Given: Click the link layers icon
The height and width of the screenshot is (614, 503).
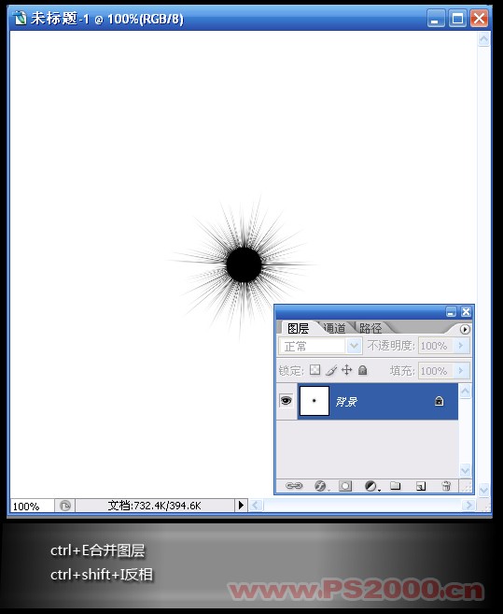Looking at the screenshot, I should click(294, 486).
